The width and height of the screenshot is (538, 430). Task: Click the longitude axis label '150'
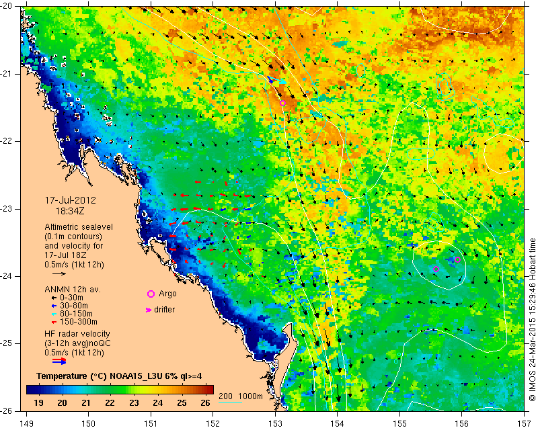pyautogui.click(x=88, y=423)
